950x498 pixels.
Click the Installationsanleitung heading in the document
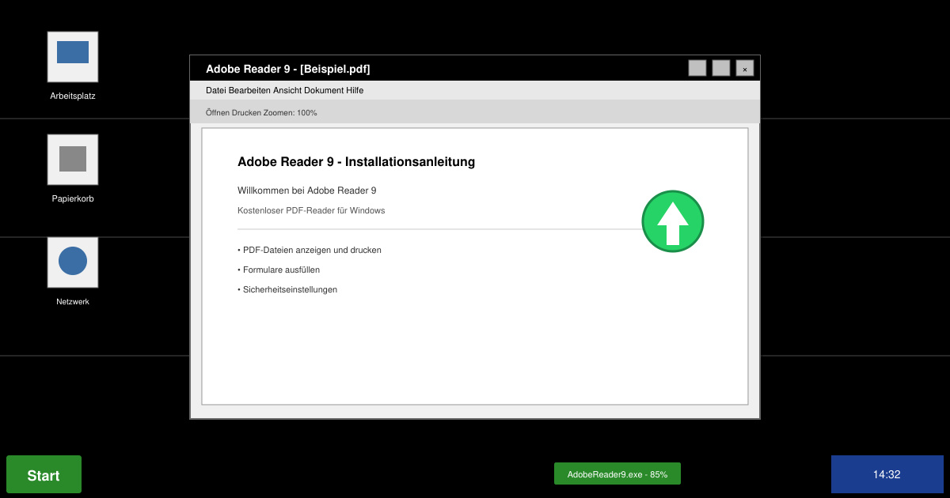point(356,162)
